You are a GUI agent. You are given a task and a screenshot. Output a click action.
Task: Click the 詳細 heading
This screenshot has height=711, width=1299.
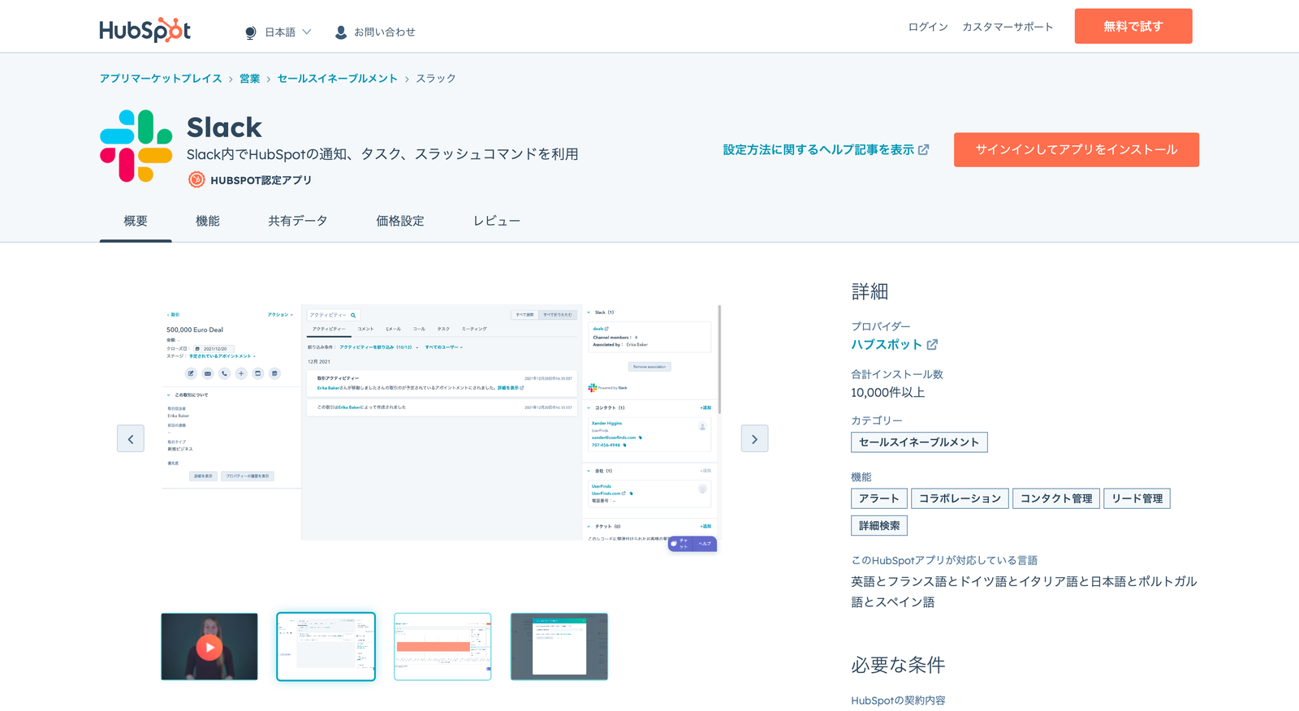coord(870,292)
